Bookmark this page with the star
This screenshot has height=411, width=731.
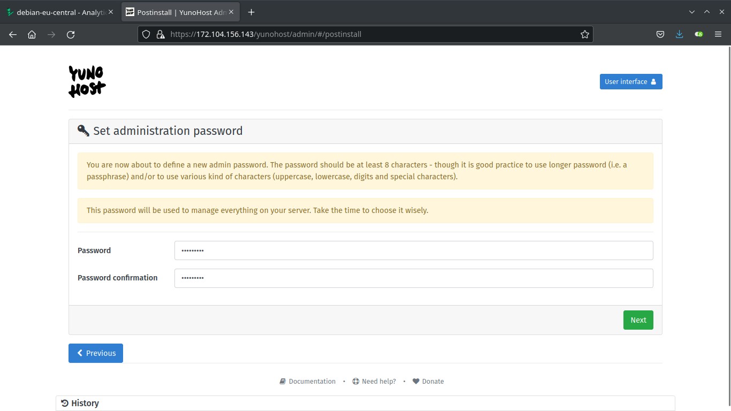point(584,34)
